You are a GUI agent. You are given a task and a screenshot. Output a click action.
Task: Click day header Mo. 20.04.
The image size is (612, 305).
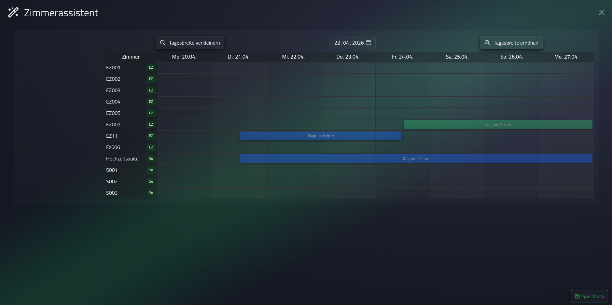click(x=184, y=57)
